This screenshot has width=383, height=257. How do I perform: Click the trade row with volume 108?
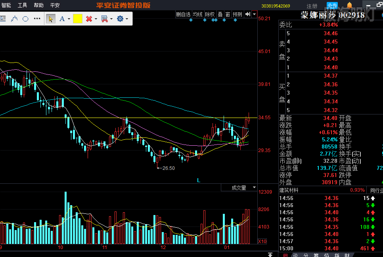(x=331, y=227)
